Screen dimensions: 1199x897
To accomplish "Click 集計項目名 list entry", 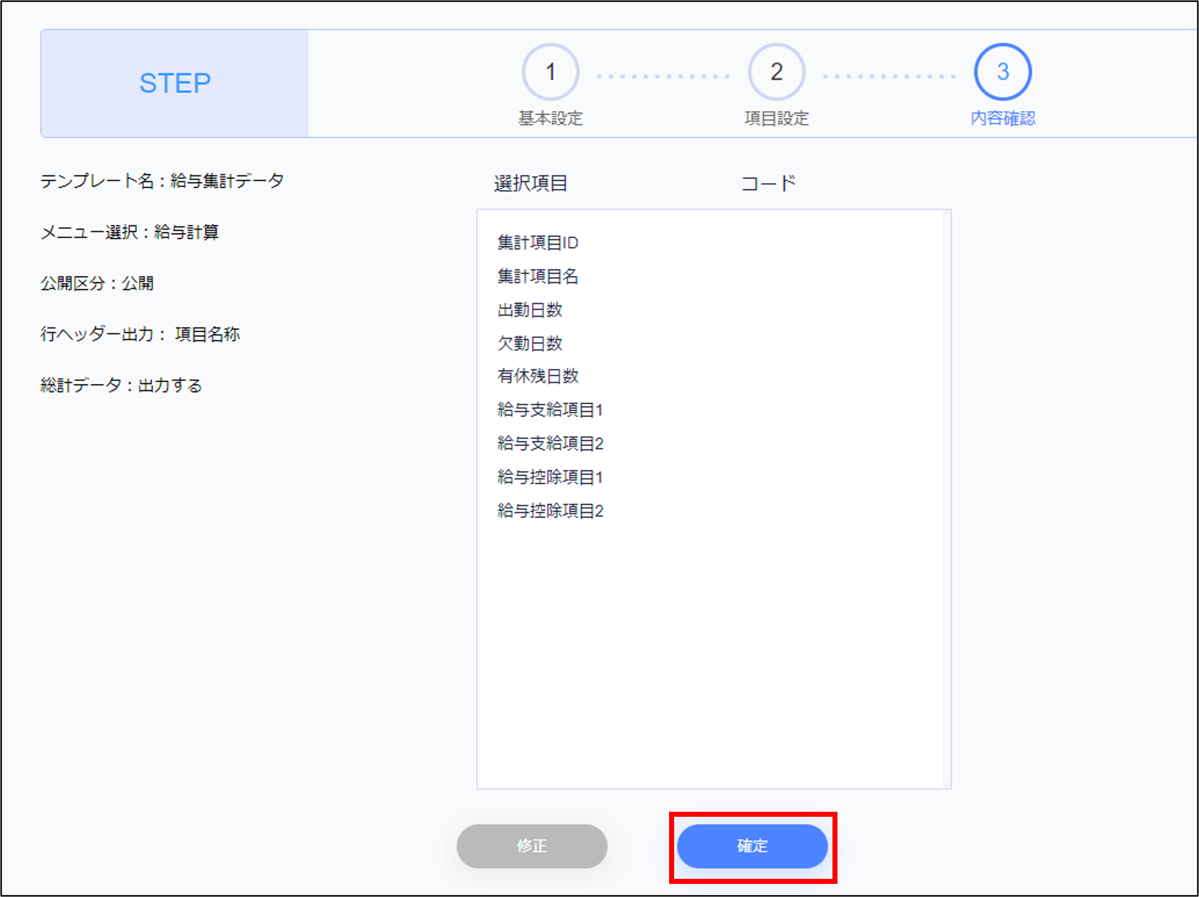I will coord(537,276).
